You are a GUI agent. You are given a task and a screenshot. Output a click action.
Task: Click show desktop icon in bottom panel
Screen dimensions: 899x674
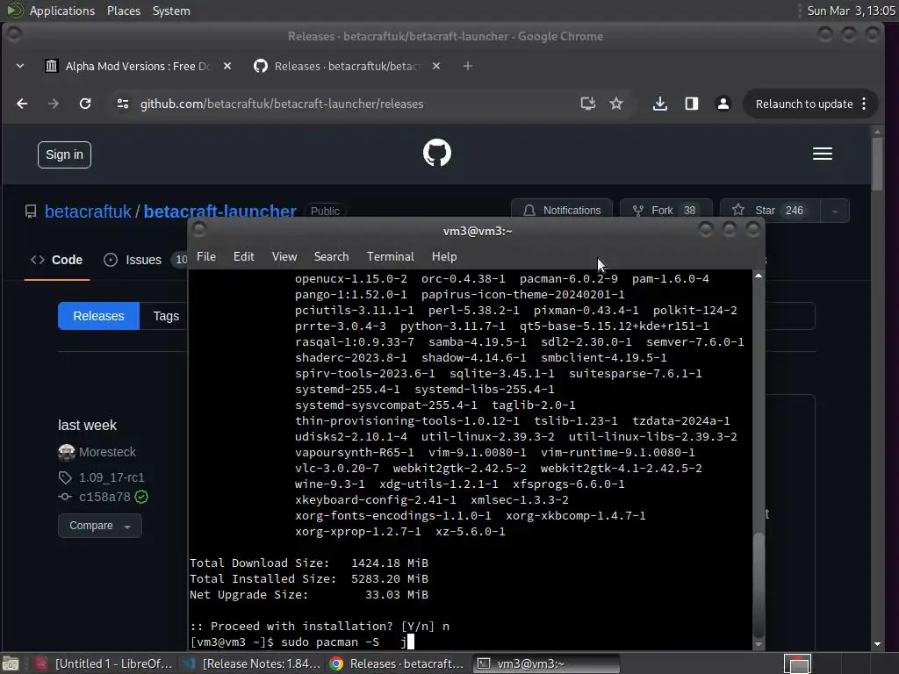click(11, 663)
